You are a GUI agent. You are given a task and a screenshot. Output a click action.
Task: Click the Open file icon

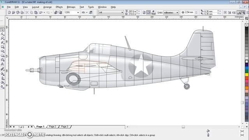pos(14,12)
